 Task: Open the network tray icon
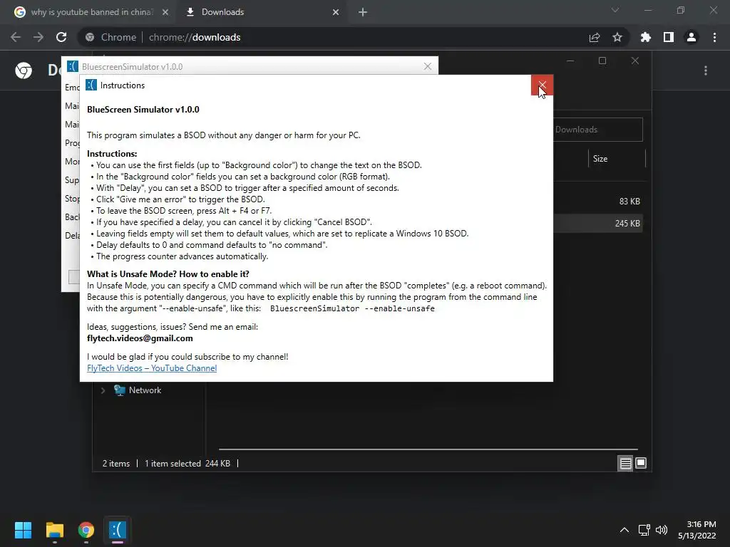(644, 530)
